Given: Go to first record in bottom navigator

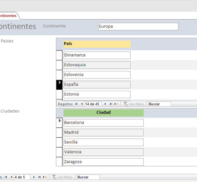Looking at the screenshot, I should pyautogui.click(x=6, y=177).
